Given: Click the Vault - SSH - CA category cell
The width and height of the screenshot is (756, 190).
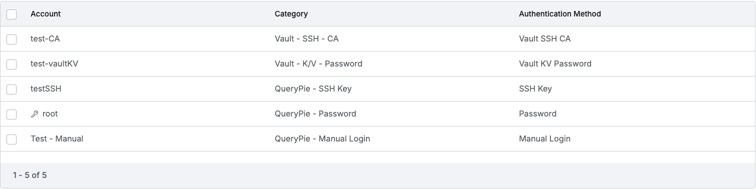Looking at the screenshot, I should [x=307, y=39].
